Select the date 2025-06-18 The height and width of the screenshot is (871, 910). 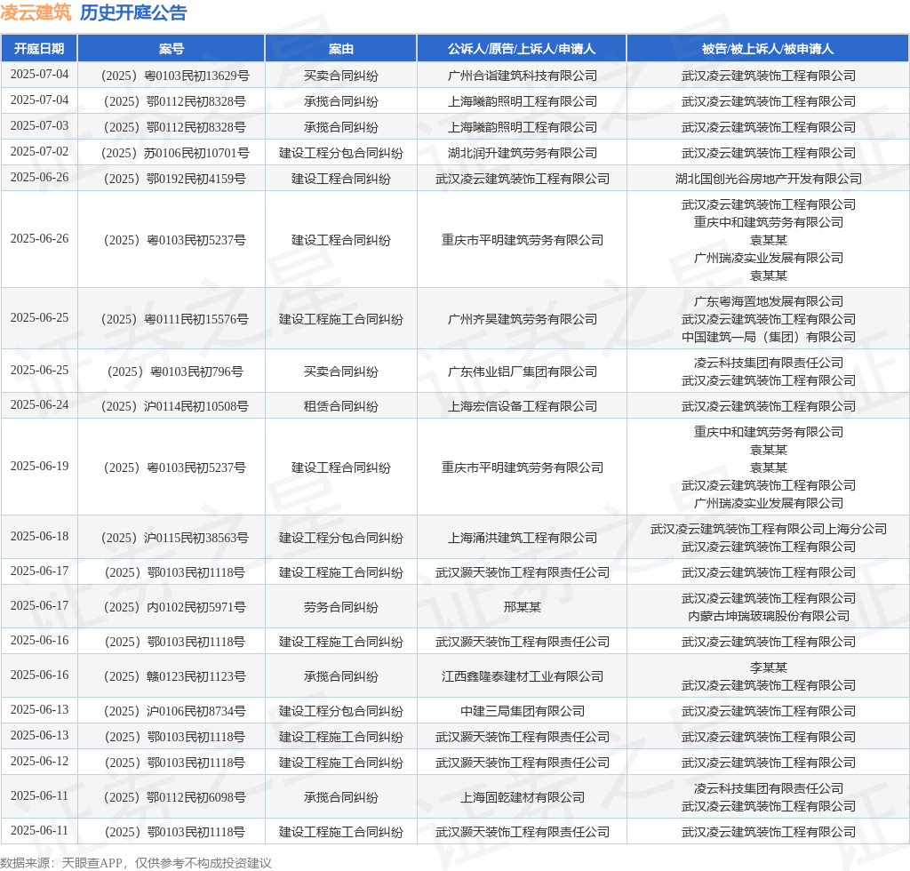(x=39, y=536)
